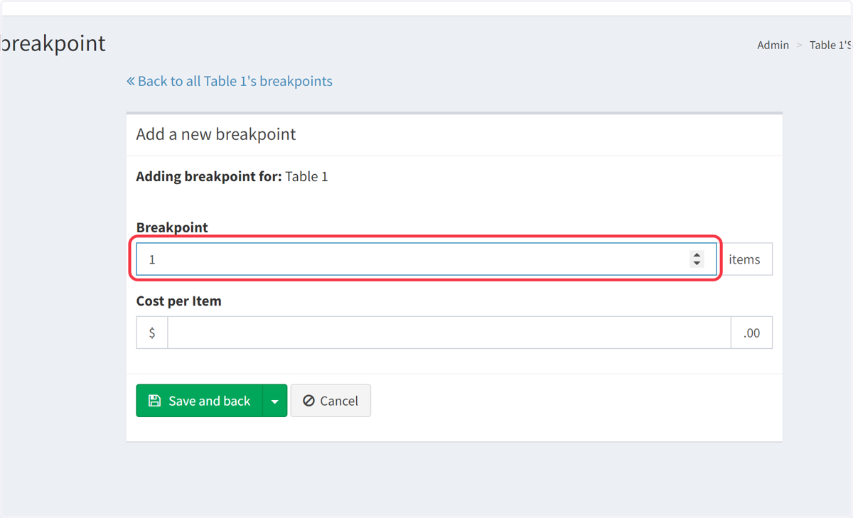Cancel adding the breakpoint

click(331, 401)
